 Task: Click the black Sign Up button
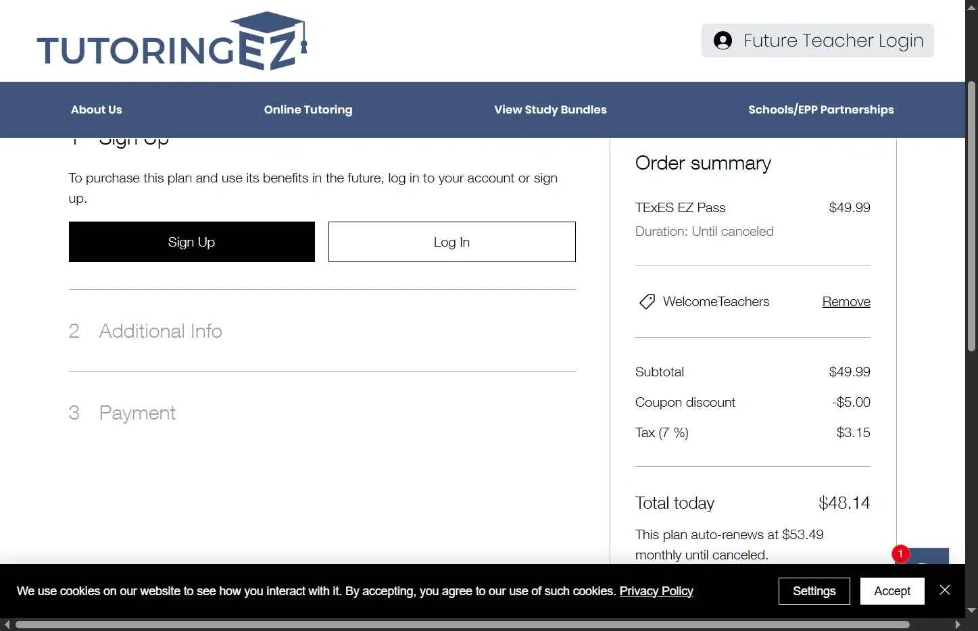point(192,242)
